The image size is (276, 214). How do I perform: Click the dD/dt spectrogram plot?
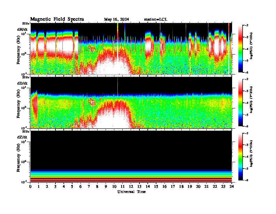(x=131, y=102)
